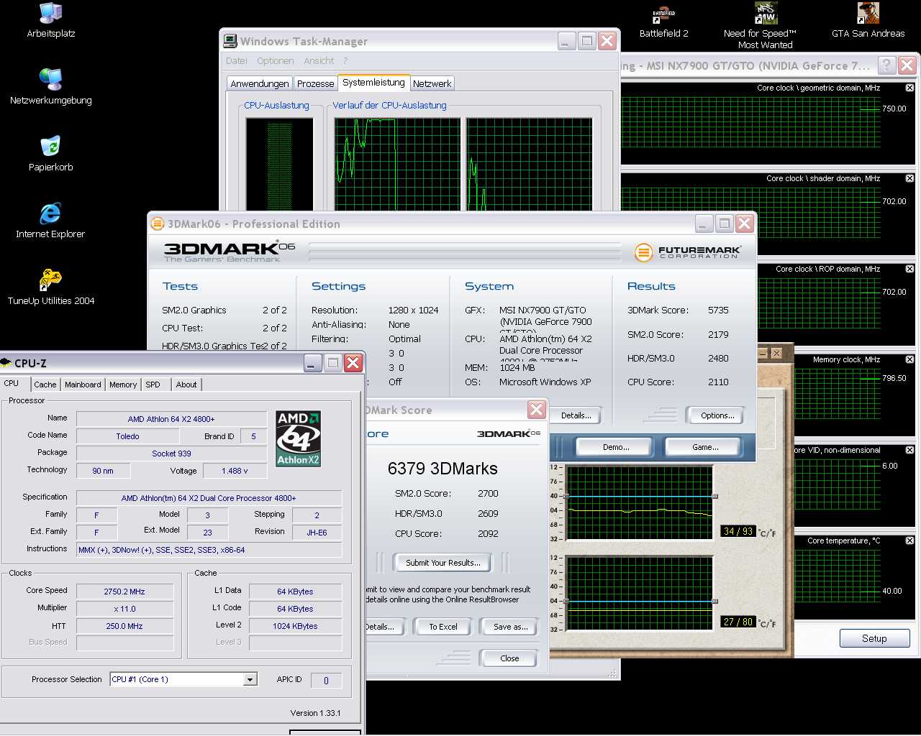This screenshot has width=921, height=736.
Task: Click the MSI NX7900 window help button
Action: tap(886, 65)
